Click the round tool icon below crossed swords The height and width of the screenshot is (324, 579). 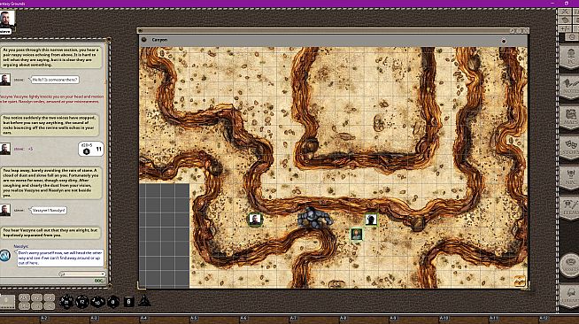565,20
